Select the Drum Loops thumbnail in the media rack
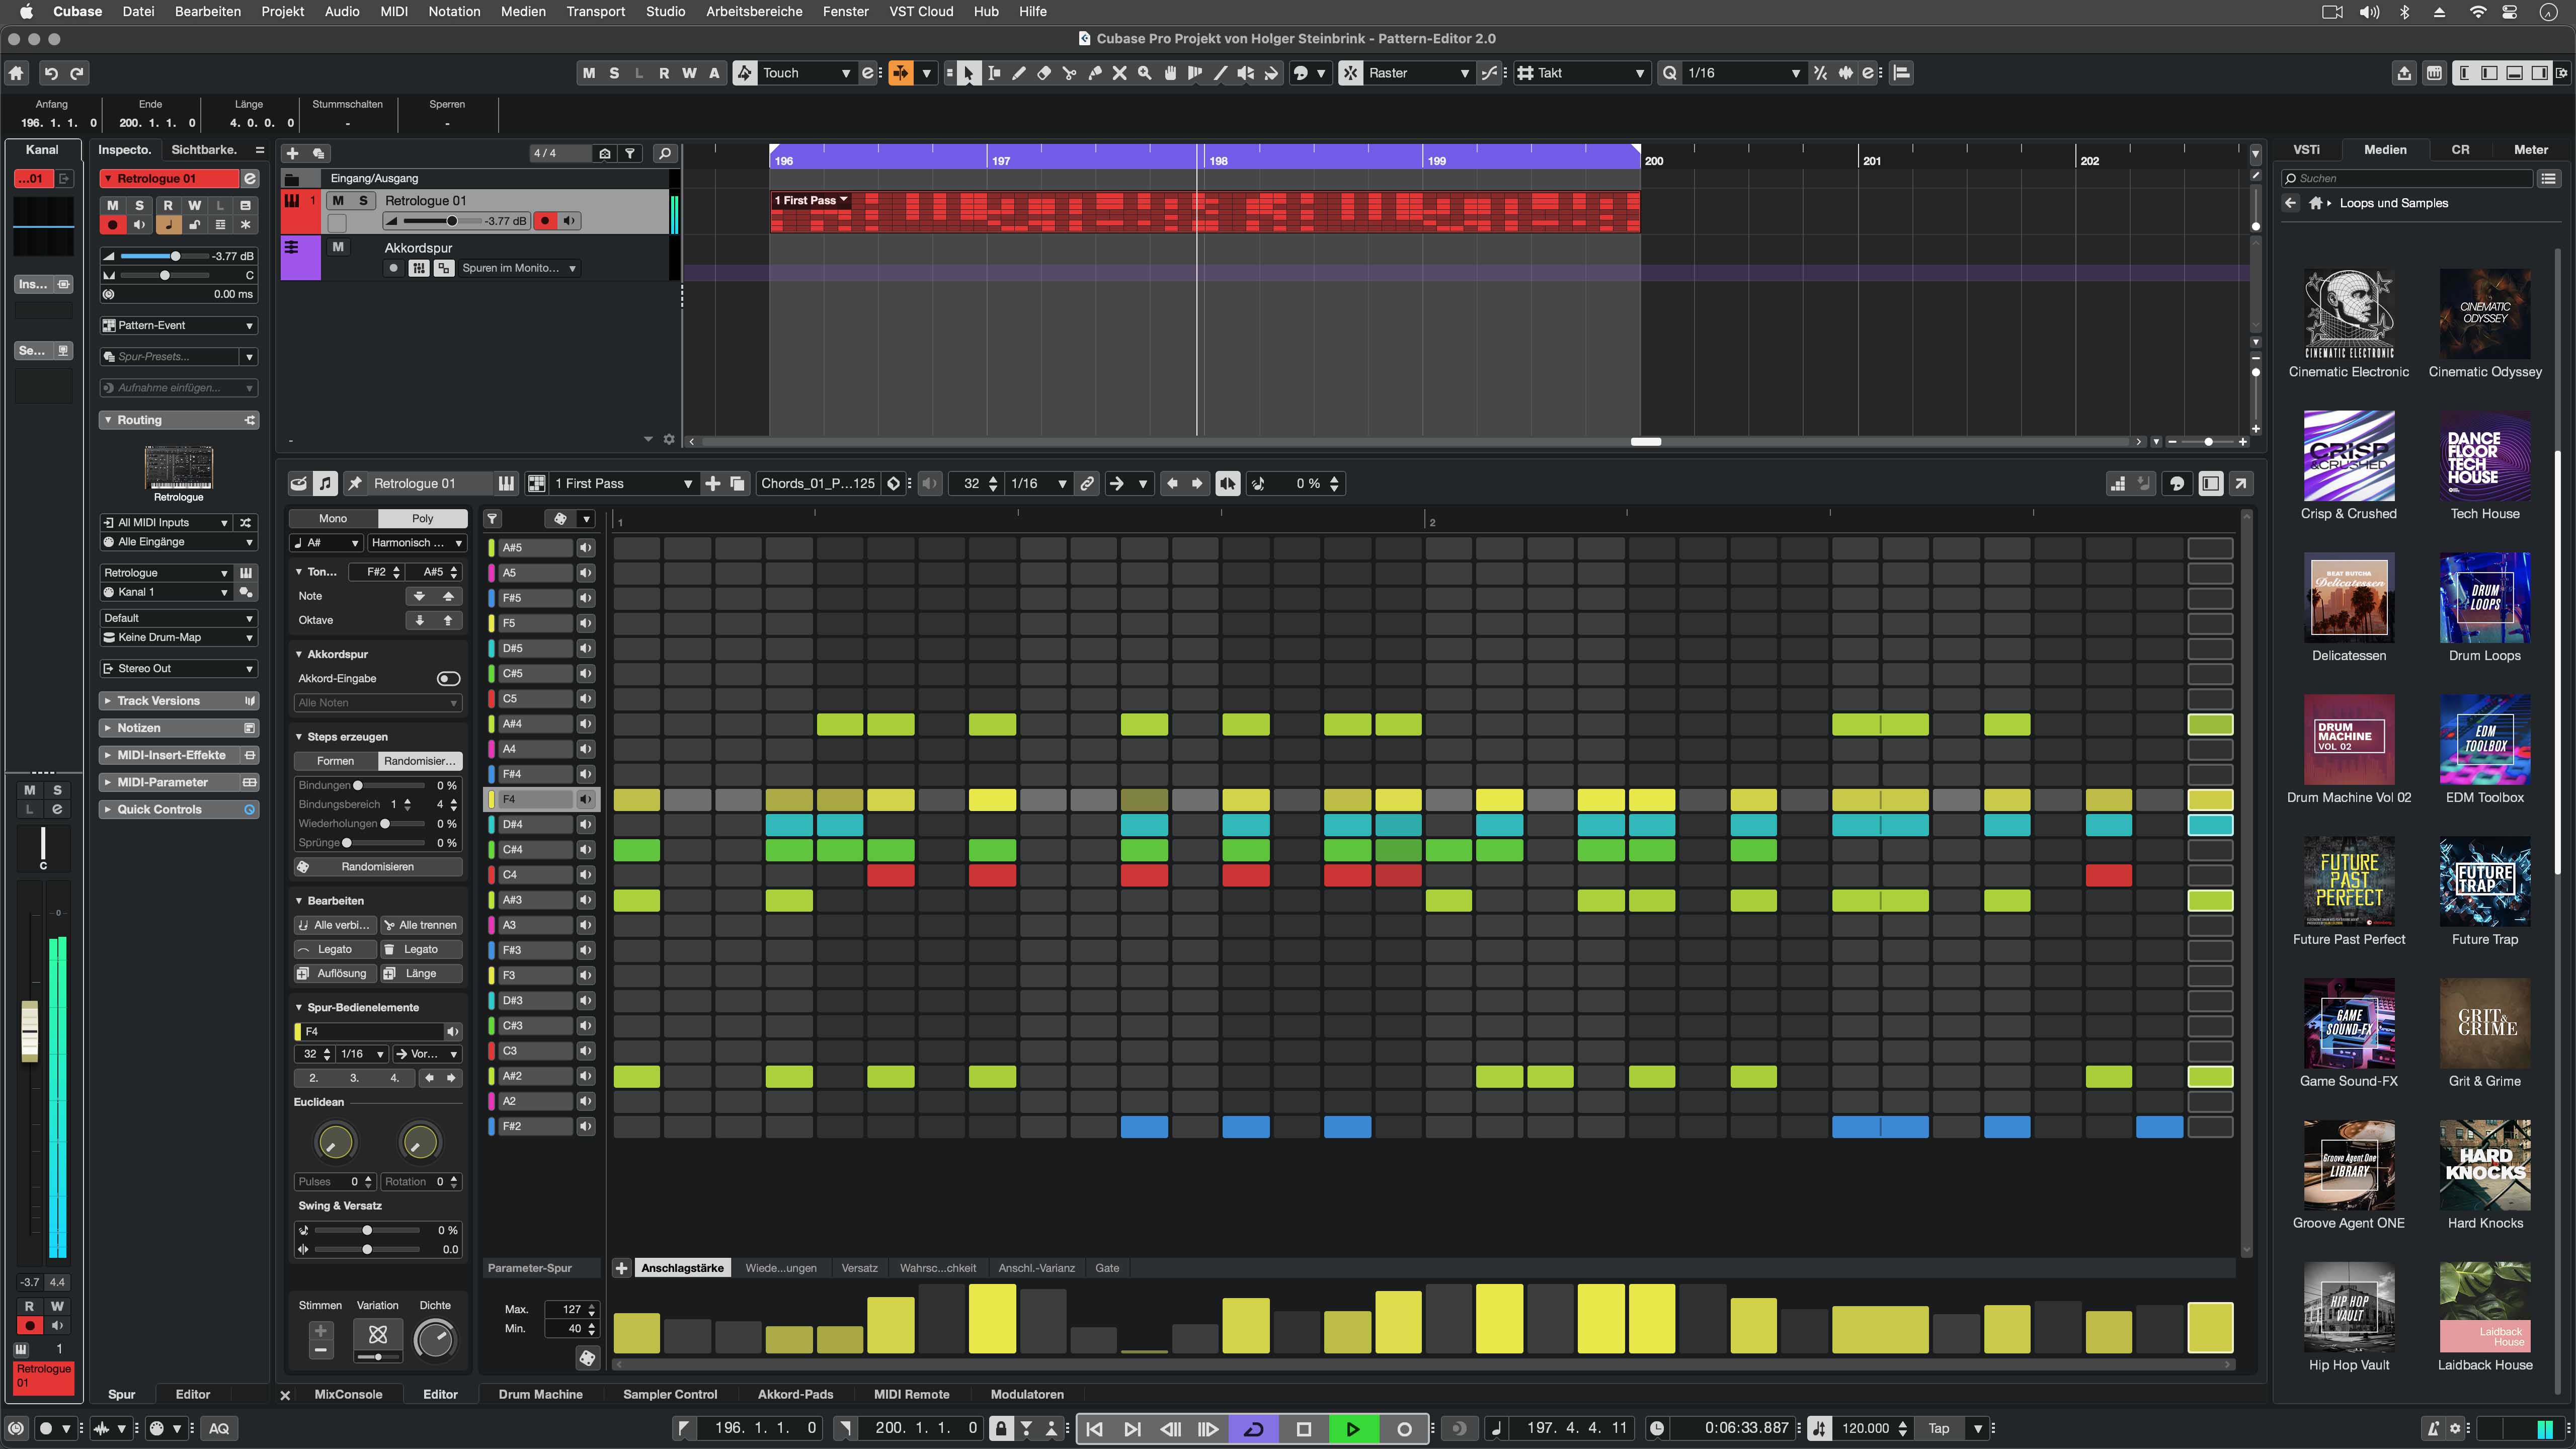The image size is (2576, 1449). (2485, 598)
